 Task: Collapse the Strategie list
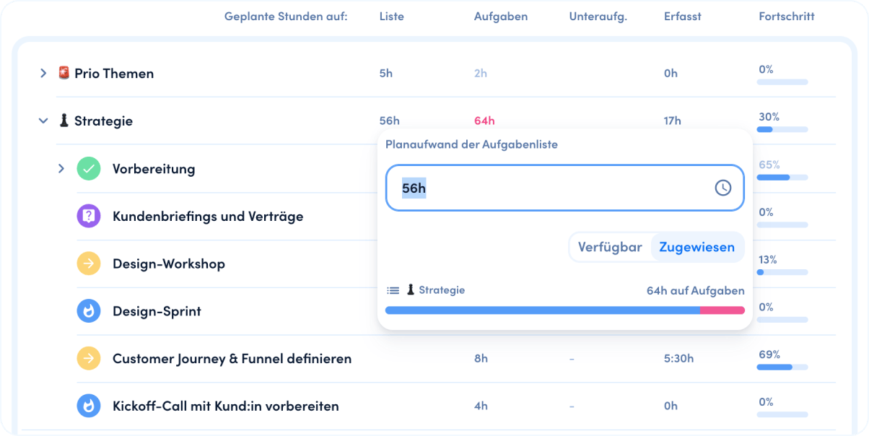43,121
